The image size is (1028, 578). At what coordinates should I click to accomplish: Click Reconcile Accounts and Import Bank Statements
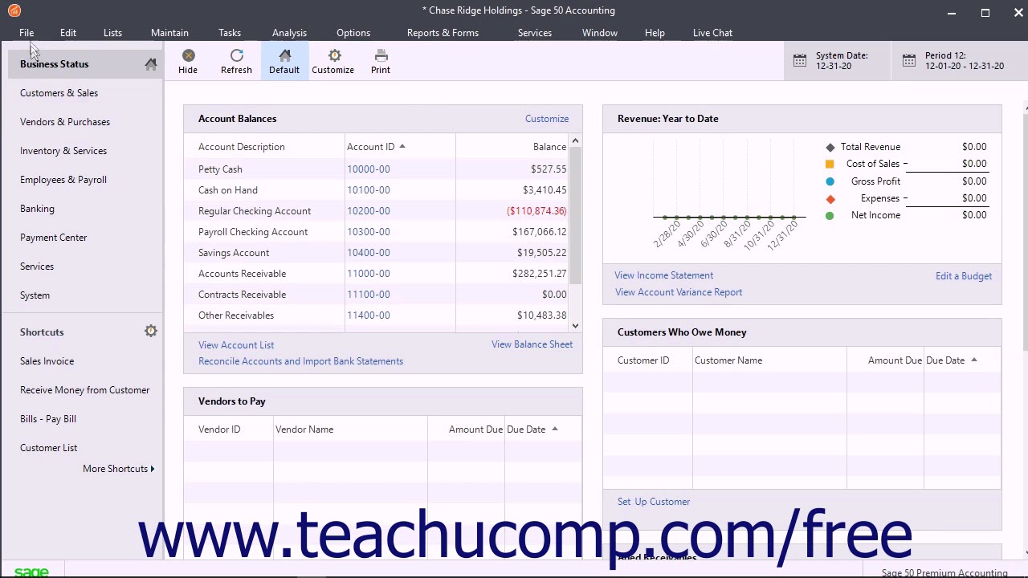(300, 361)
